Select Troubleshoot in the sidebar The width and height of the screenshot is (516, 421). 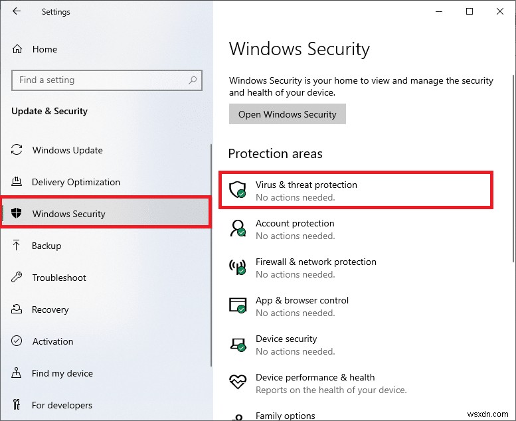point(59,278)
